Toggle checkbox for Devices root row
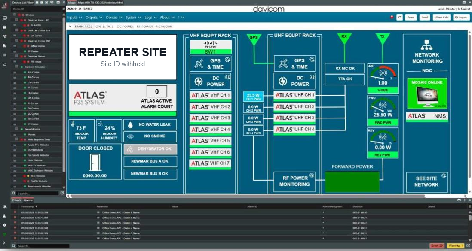This screenshot has height=251, width=472. click(x=15, y=15)
